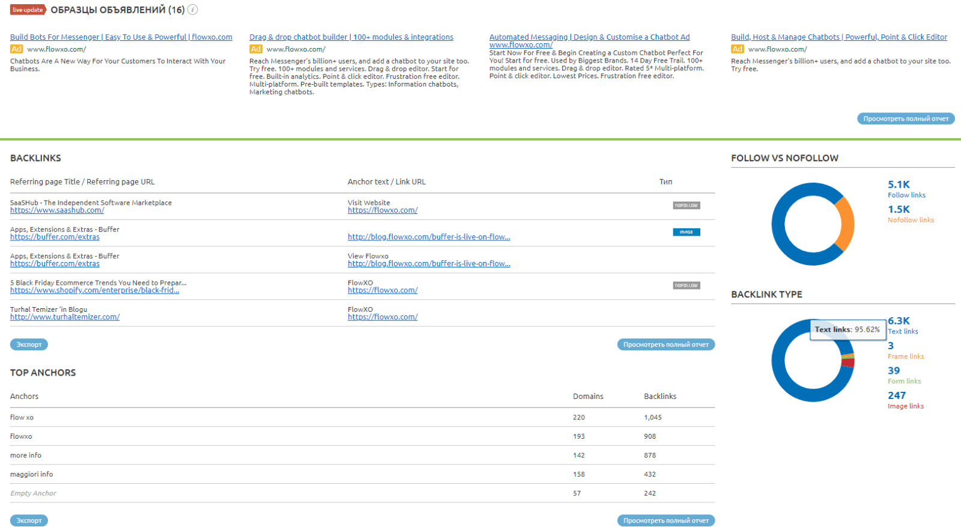
Task: Click the nofollow tag in the Shopify Black Friday row
Action: 687,285
